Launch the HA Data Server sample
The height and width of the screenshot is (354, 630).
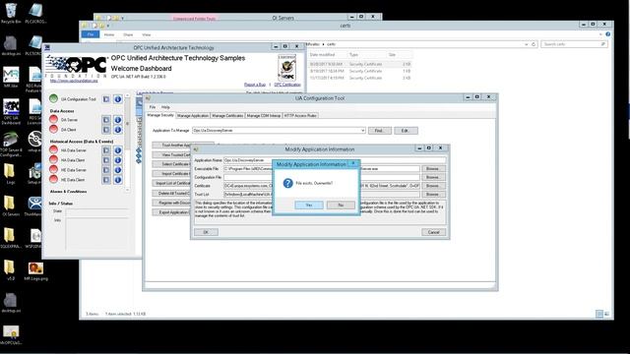[x=106, y=150]
